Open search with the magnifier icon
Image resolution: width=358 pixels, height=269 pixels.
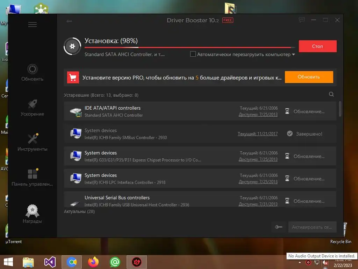coord(331,94)
